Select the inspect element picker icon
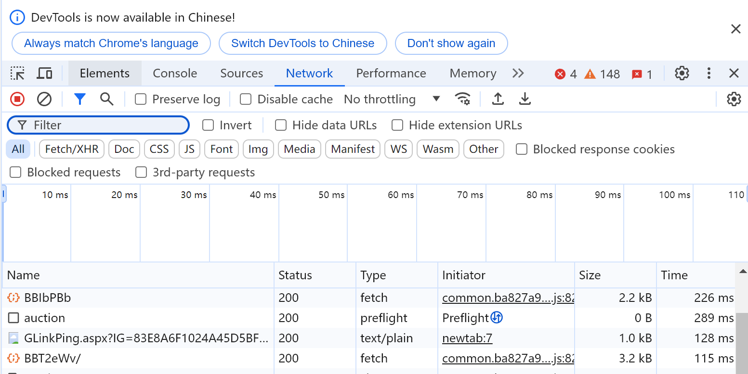748x374 pixels. [x=18, y=74]
